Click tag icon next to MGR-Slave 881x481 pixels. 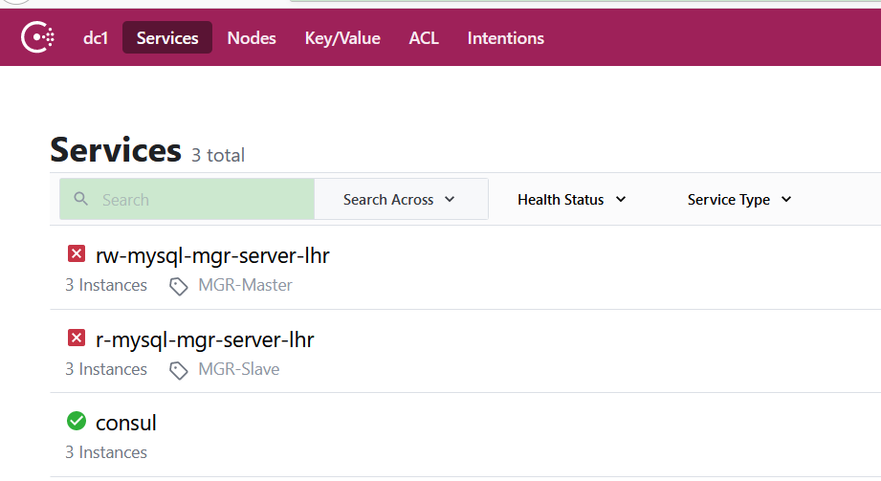coord(178,370)
